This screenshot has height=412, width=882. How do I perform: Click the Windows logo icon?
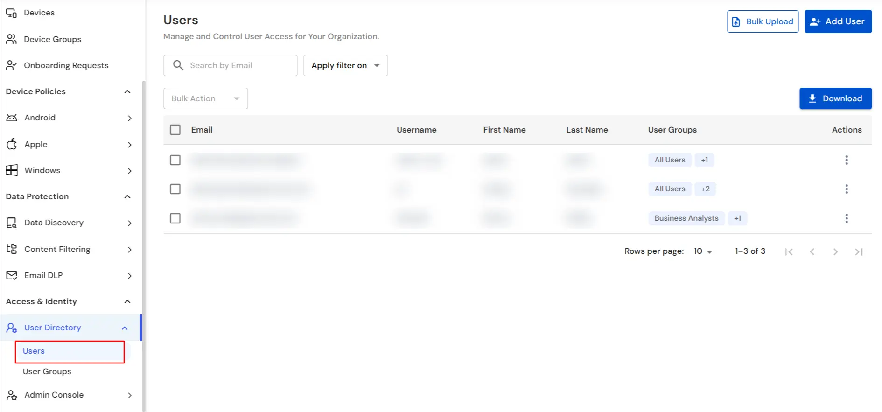12,170
